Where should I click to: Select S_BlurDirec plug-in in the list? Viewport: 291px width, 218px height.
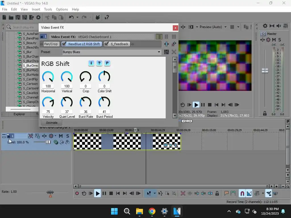(x=31, y=66)
